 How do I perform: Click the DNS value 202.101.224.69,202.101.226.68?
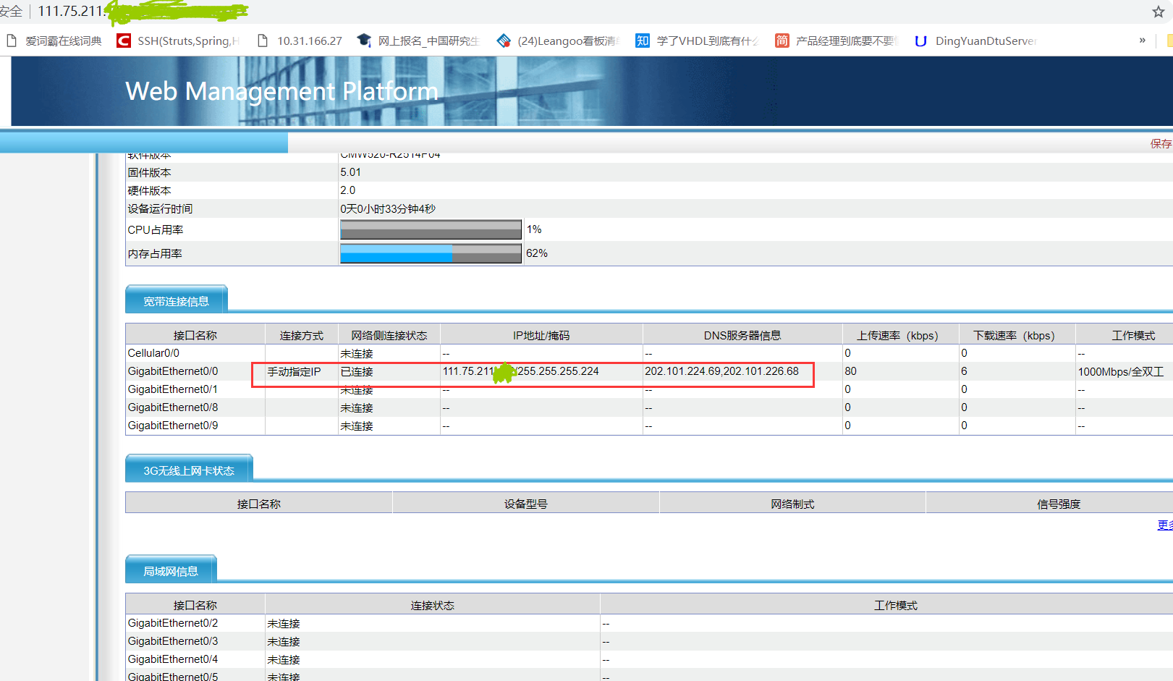tap(722, 371)
